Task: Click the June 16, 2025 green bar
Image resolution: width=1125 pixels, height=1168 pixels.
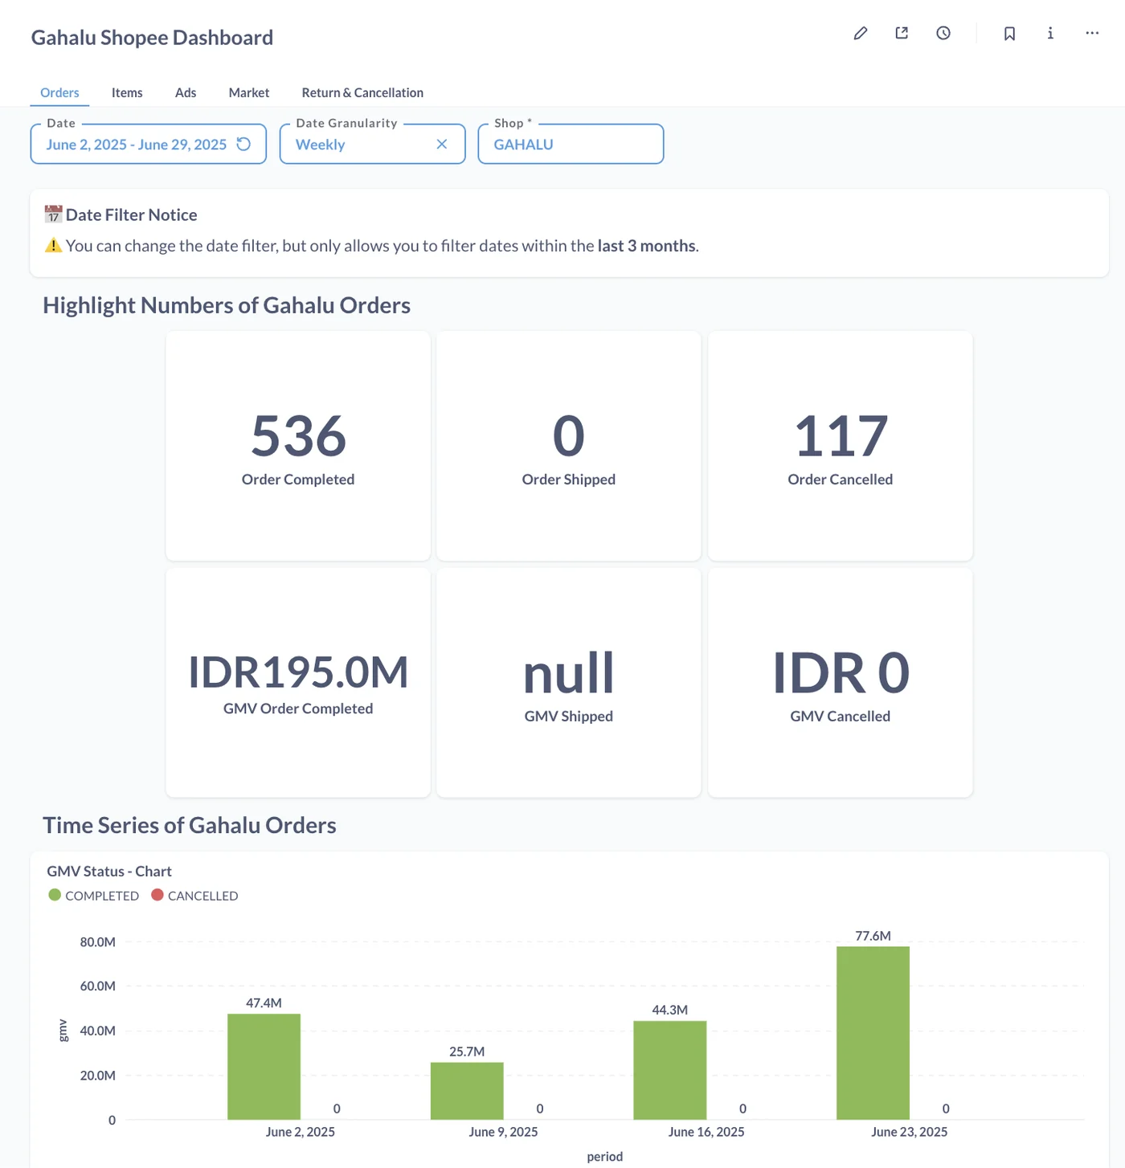Action: point(670,1070)
